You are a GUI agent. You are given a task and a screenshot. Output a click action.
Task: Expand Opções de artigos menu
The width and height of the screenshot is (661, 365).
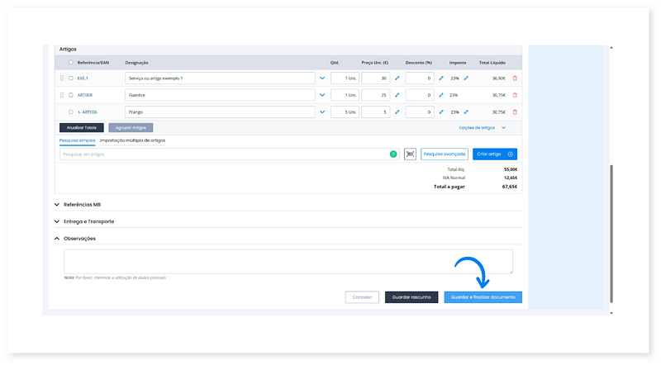[483, 128]
